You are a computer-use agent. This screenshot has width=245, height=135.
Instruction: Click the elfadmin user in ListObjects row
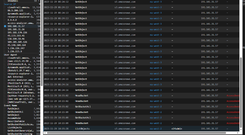click(177, 129)
